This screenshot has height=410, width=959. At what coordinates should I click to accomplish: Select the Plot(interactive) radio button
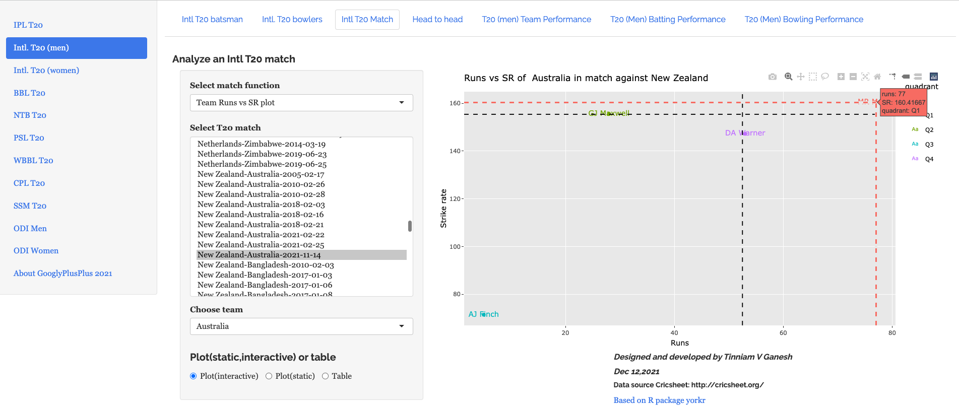[194, 376]
